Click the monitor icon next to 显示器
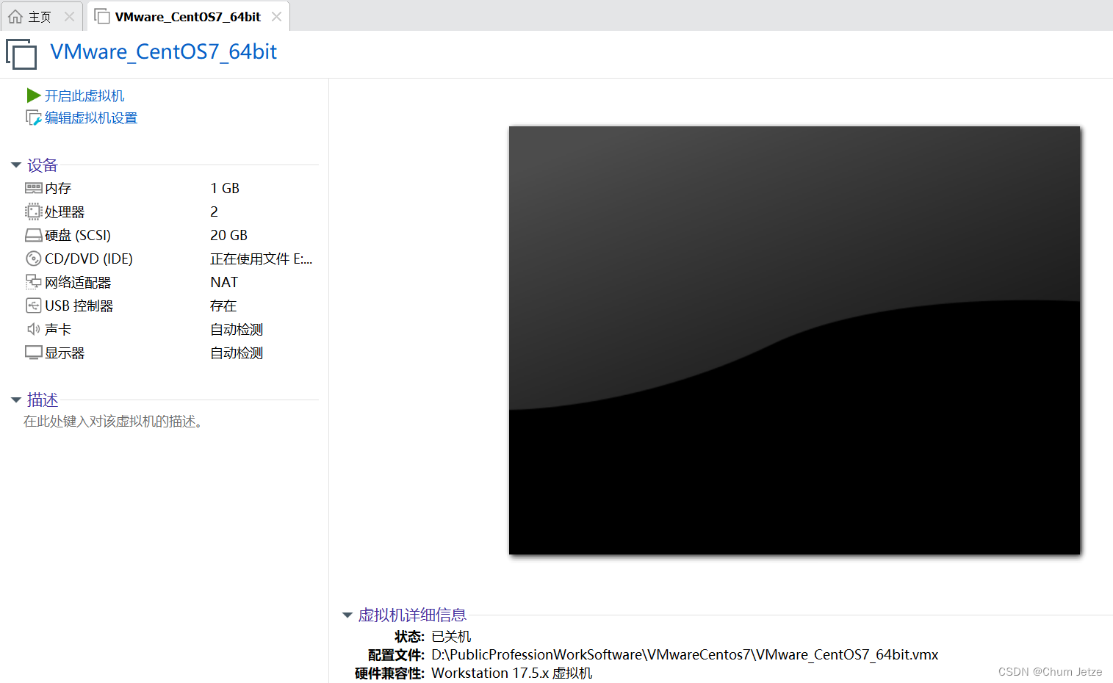1113x683 pixels. (x=33, y=353)
